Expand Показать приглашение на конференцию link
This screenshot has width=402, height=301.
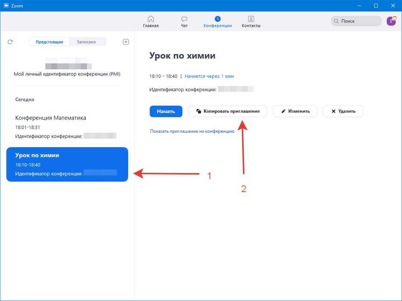click(x=192, y=131)
